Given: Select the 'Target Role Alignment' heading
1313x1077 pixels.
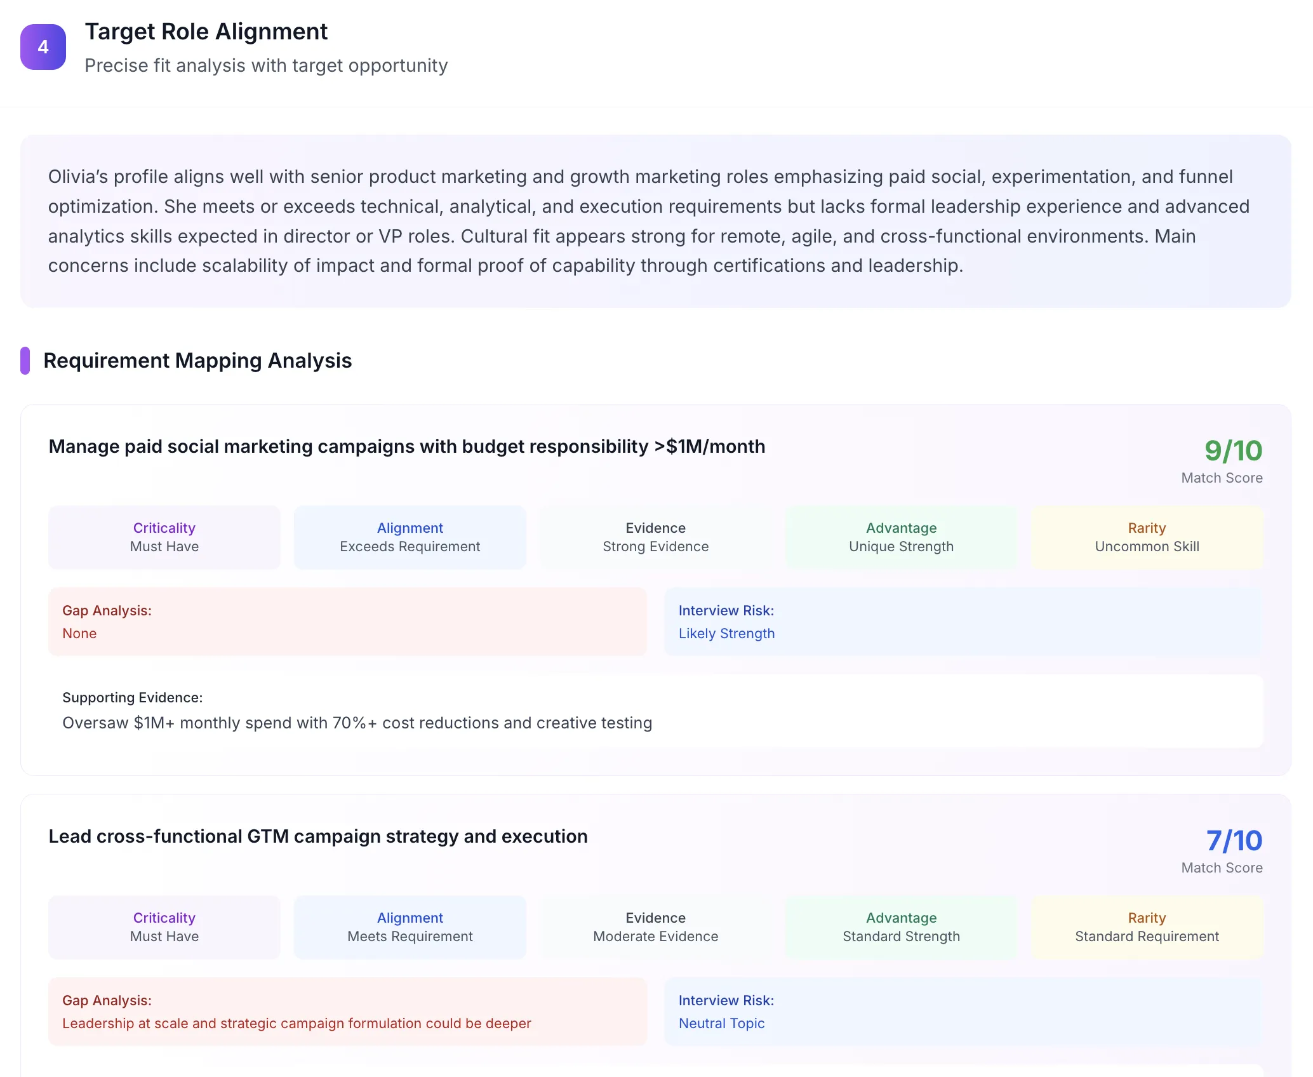Looking at the screenshot, I should [206, 32].
